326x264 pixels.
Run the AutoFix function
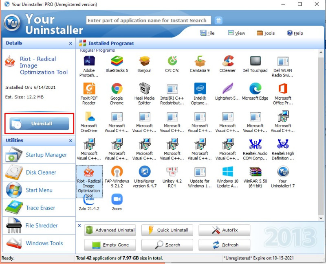pos(224,230)
